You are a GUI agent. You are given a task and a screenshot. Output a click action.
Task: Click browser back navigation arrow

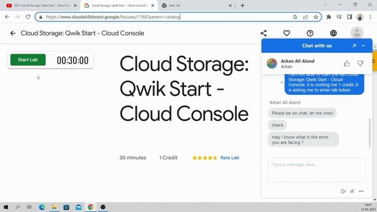[7, 17]
